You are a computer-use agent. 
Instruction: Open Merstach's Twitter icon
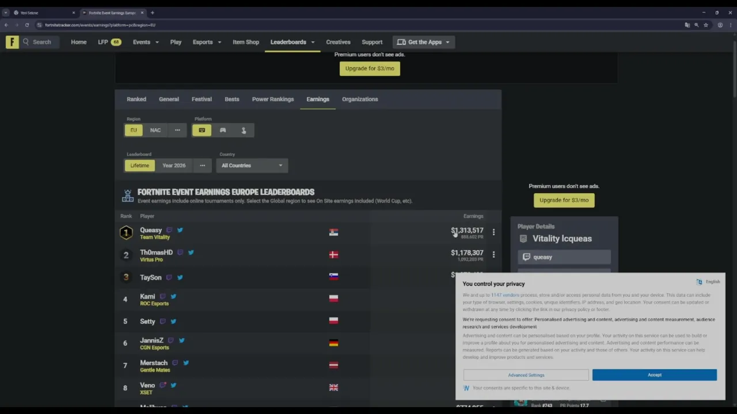(x=186, y=363)
